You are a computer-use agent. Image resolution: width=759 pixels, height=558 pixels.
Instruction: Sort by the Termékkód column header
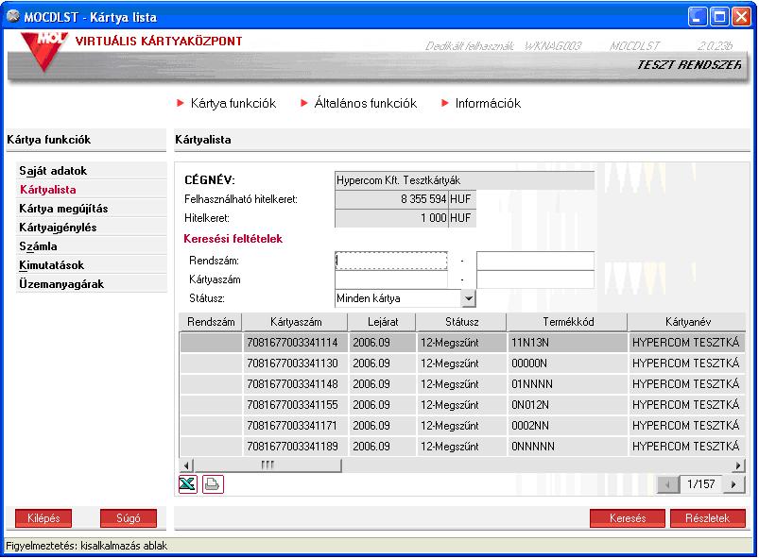click(x=568, y=322)
